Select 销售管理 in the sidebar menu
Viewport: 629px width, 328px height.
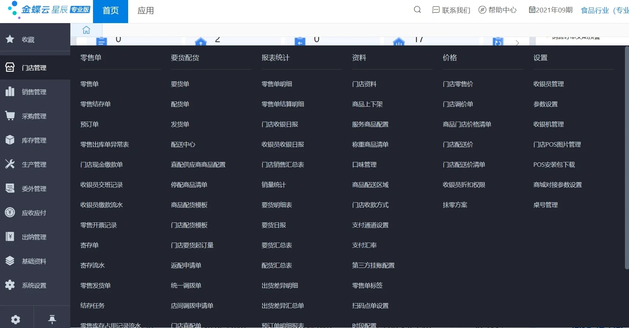34,92
